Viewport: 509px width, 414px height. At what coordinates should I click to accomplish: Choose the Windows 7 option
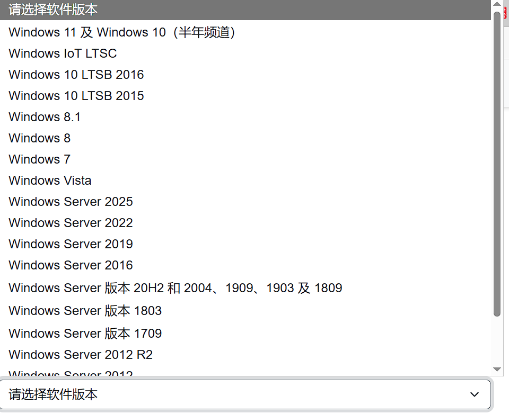click(x=245, y=159)
